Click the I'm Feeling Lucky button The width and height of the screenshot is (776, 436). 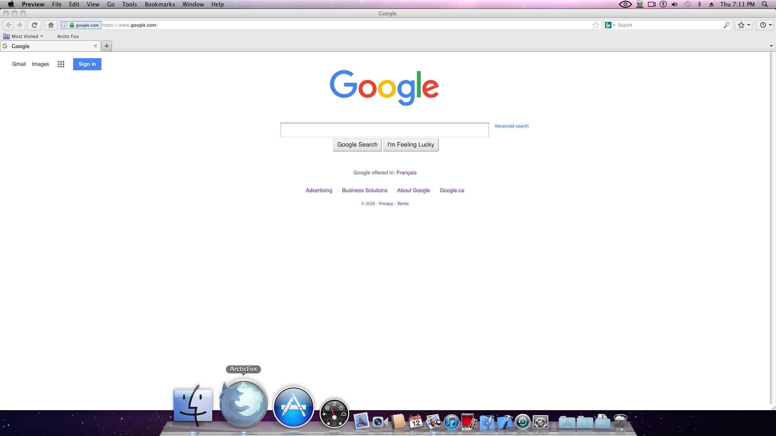pyautogui.click(x=411, y=145)
